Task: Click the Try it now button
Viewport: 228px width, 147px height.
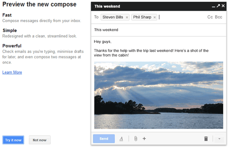Action: pyautogui.click(x=13, y=140)
